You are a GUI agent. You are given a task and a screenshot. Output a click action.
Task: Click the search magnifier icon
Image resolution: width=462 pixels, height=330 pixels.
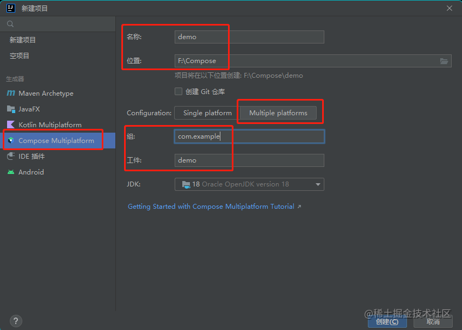(x=10, y=24)
